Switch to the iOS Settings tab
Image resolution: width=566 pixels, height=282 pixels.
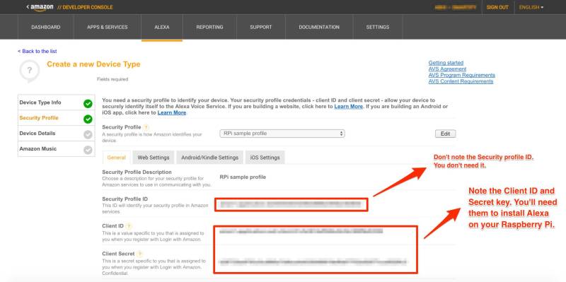coord(265,158)
